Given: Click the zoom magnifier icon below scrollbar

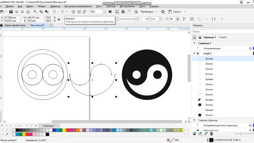Looking at the screenshot, I should 189,122.
